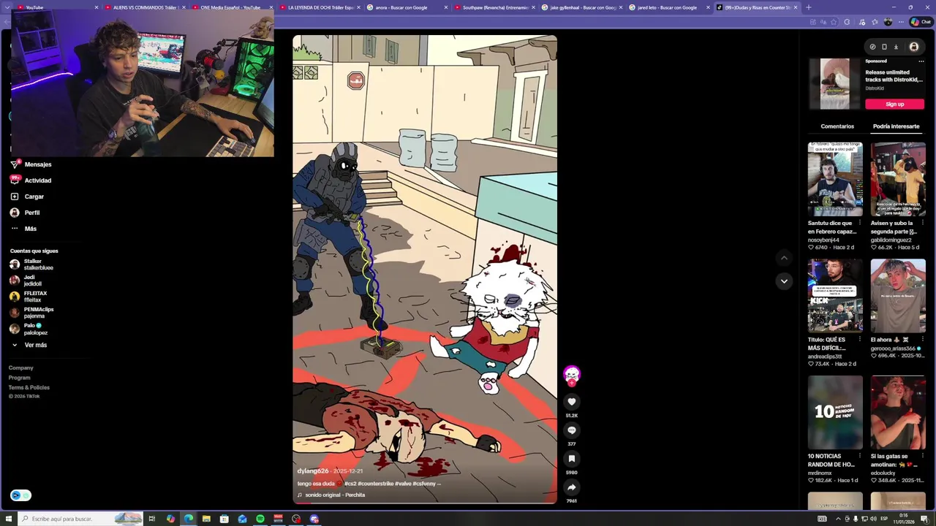The height and width of the screenshot is (526, 936).
Task: Click the volume icon in the system tray
Action: (872, 519)
